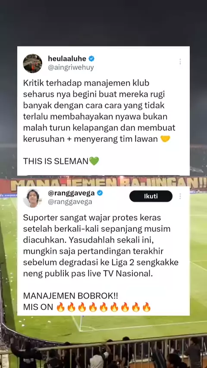Open the three-dot menu beside Ikuti
This screenshot has width=207, height=368.
(180, 196)
